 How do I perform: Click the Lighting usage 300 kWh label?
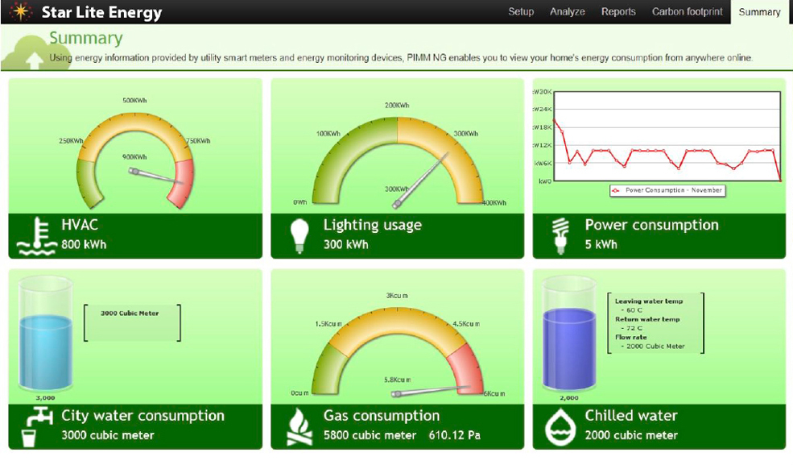[x=345, y=244]
